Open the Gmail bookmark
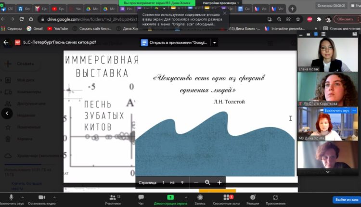Screen dimensions: 361x207 [35, 28]
